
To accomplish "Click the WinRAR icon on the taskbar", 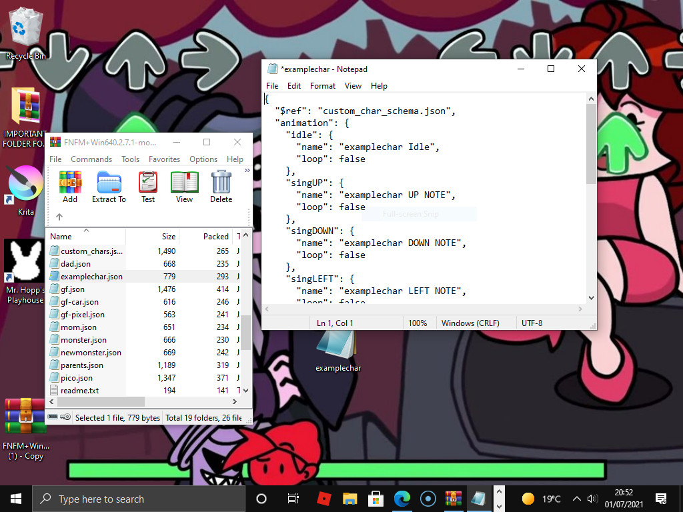I will [453, 498].
